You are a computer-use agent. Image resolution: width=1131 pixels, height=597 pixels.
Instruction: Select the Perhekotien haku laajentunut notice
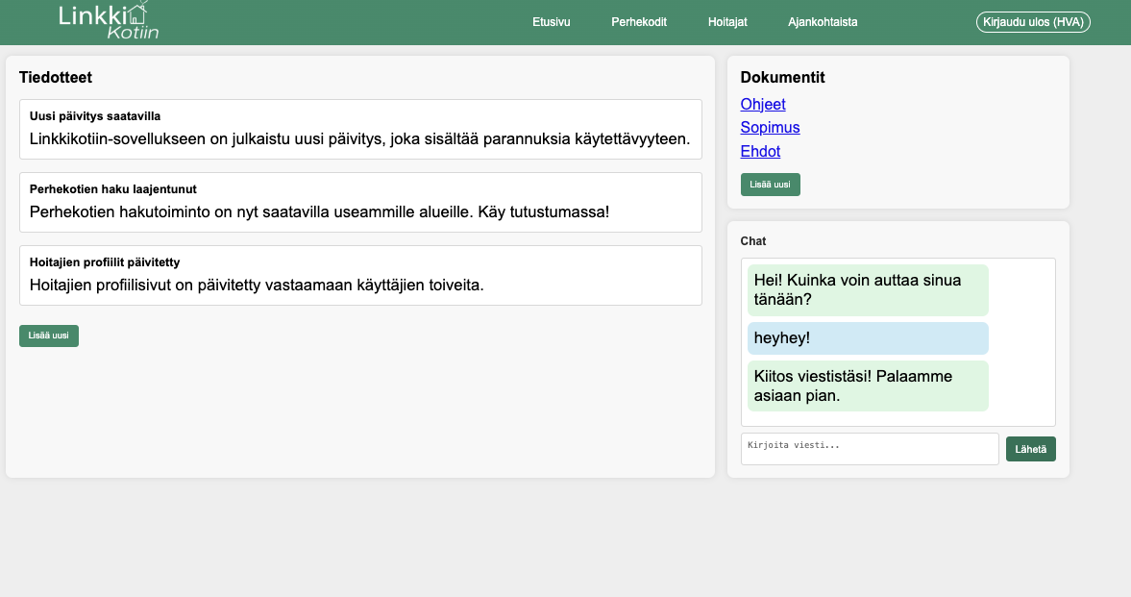tap(360, 202)
